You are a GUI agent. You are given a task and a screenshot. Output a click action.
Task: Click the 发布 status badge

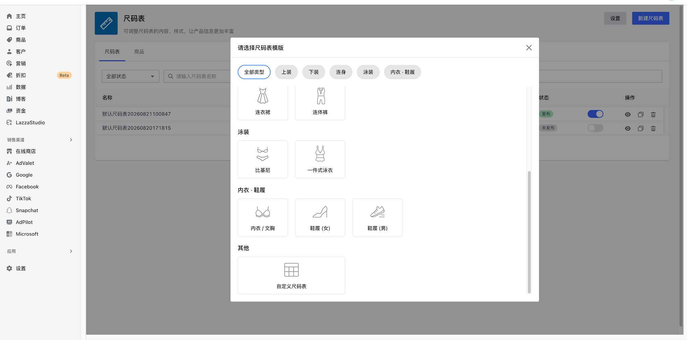(546, 114)
